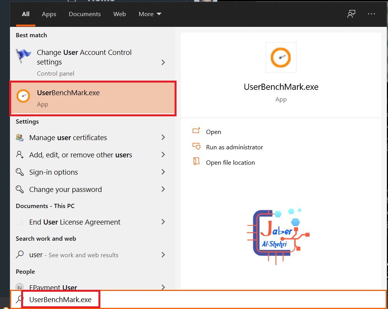Switch to the Apps tab
Image resolution: width=388 pixels, height=309 pixels.
pos(49,14)
